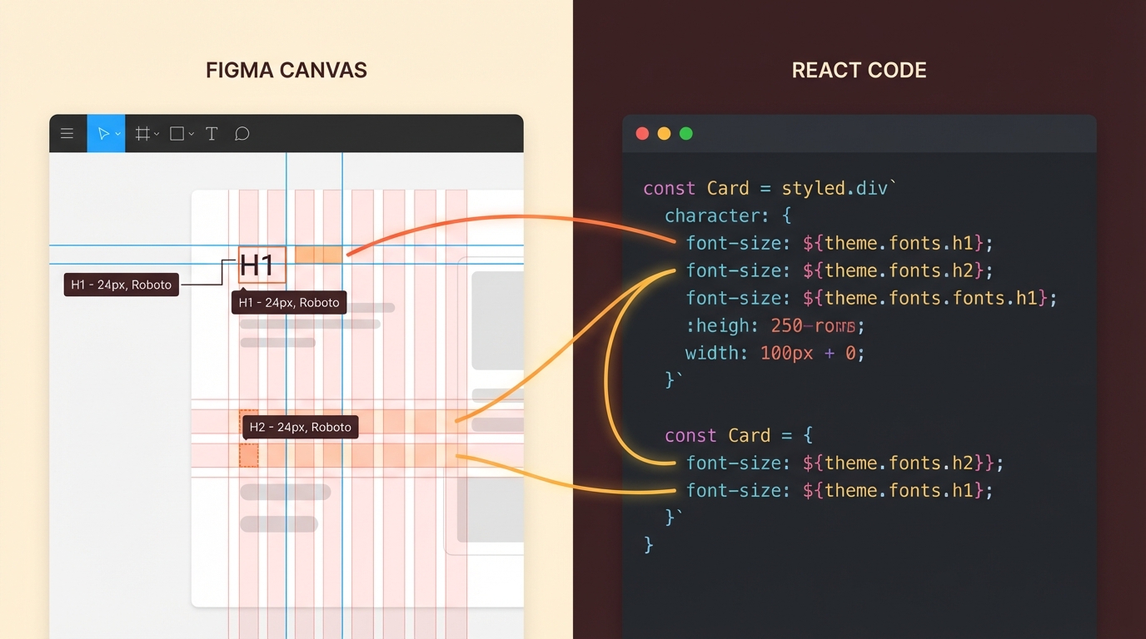This screenshot has width=1146, height=639.
Task: Select the Text tool
Action: (212, 134)
